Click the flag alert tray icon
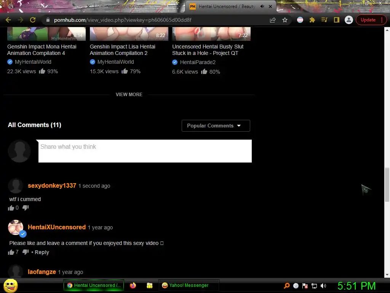This screenshot has height=293, width=390. pyautogui.click(x=305, y=286)
